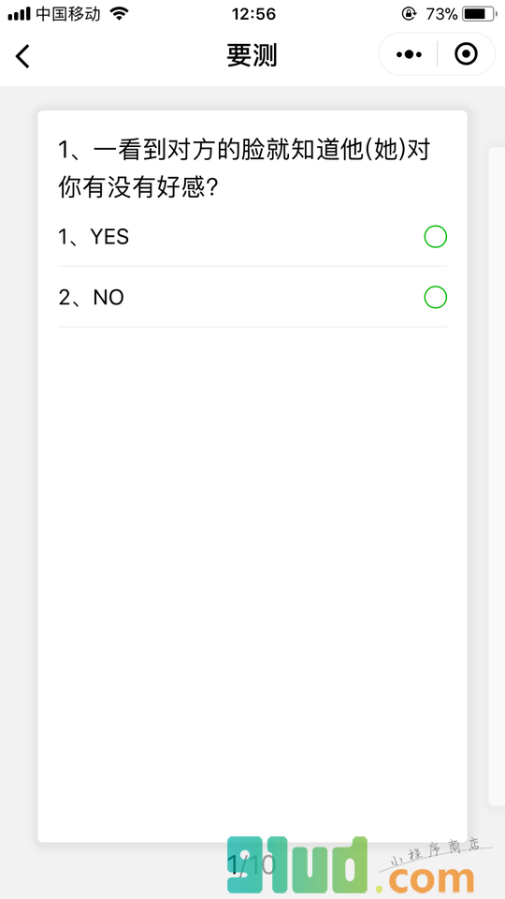Select the YES radio button
The height and width of the screenshot is (899, 505).
tap(435, 237)
